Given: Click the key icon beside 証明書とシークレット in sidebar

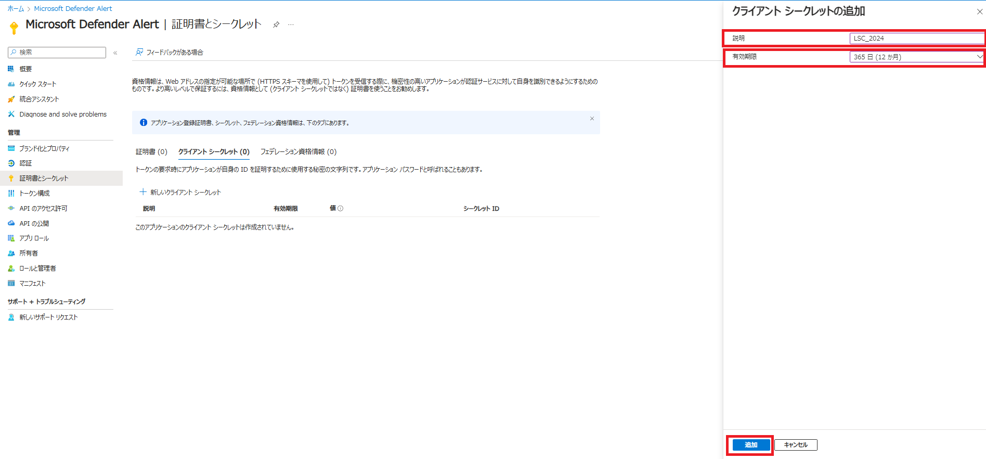Looking at the screenshot, I should (x=11, y=178).
